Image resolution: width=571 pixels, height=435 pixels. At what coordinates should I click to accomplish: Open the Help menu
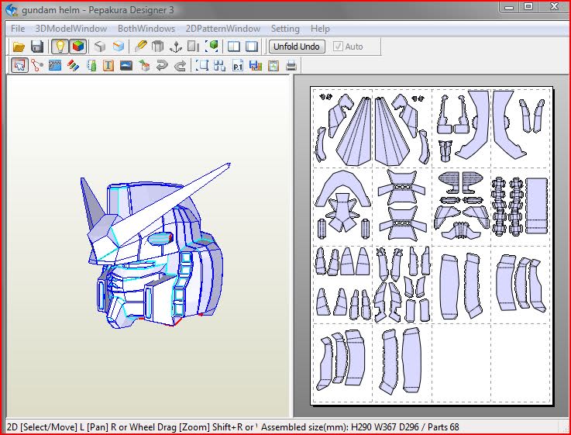click(x=320, y=29)
